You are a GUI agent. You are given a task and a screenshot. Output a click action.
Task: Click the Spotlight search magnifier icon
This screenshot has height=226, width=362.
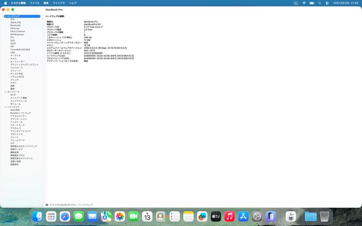click(319, 3)
